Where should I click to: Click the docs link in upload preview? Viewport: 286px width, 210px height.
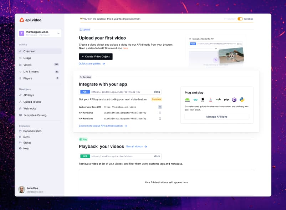(239, 44)
